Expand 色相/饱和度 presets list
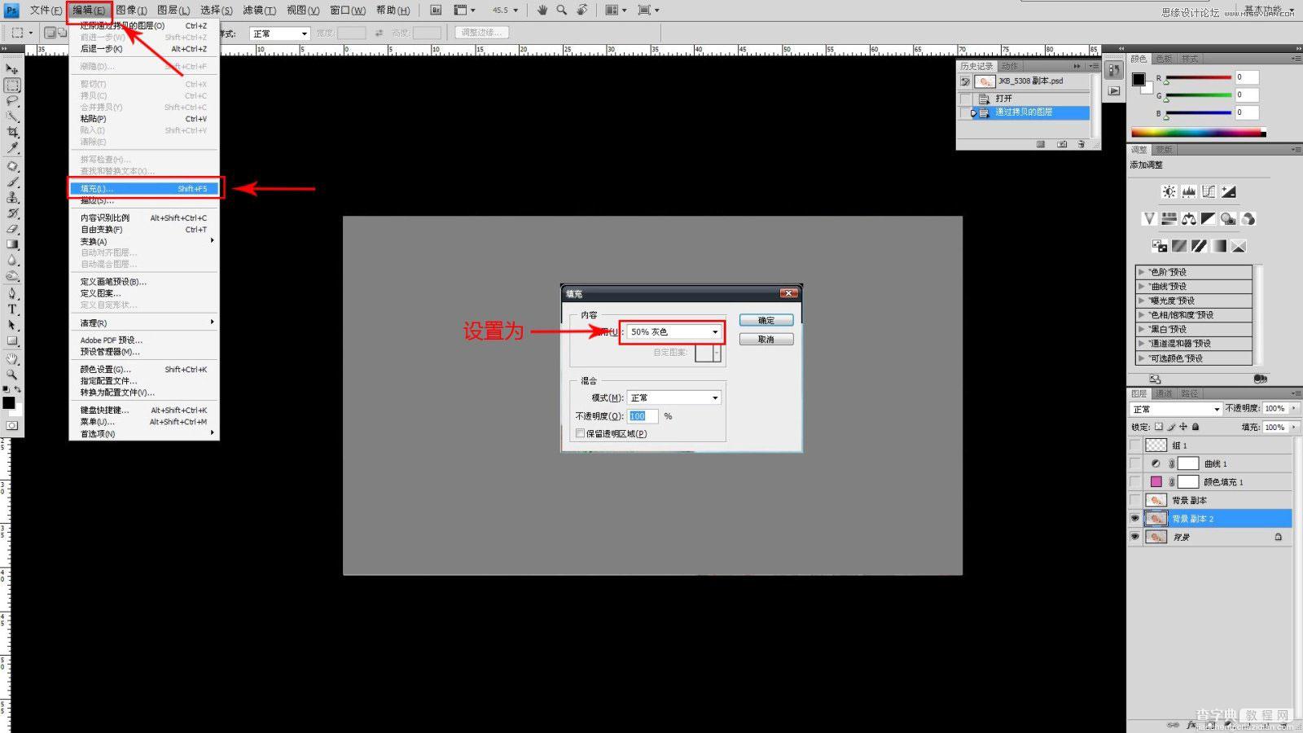 tap(1142, 315)
